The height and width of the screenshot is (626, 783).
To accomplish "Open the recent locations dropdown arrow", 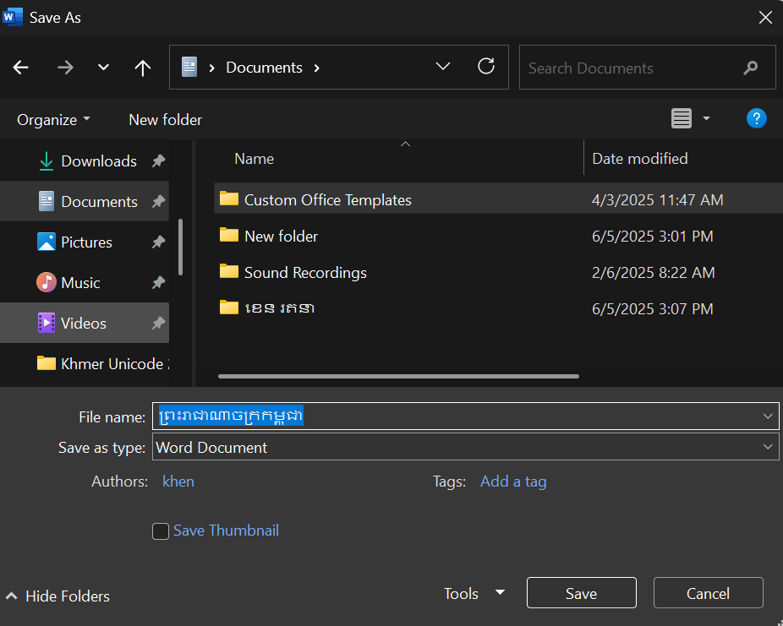I will tap(103, 68).
